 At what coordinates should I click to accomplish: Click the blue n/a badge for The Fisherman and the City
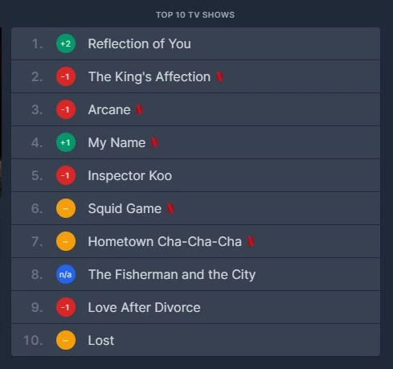(x=66, y=274)
